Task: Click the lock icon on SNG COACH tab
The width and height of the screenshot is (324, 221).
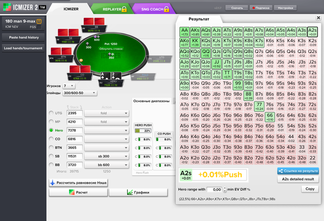Action: (167, 9)
